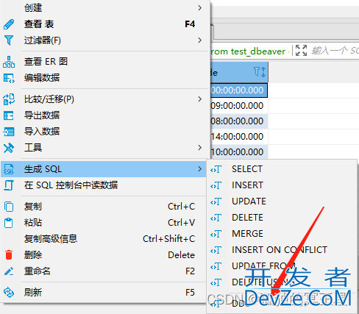Click the ER diagram icon beside 查看 ER 图
The height and width of the screenshot is (314, 359).
coord(9,62)
